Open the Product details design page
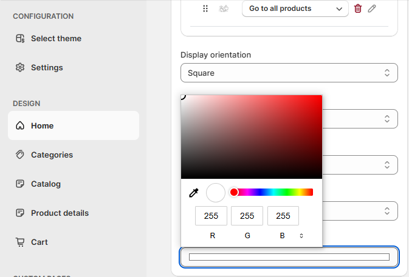 tap(60, 213)
